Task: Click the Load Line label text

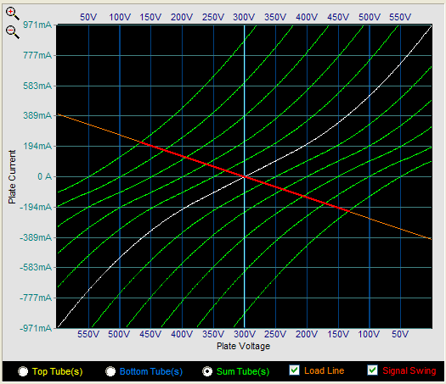Action: (324, 370)
